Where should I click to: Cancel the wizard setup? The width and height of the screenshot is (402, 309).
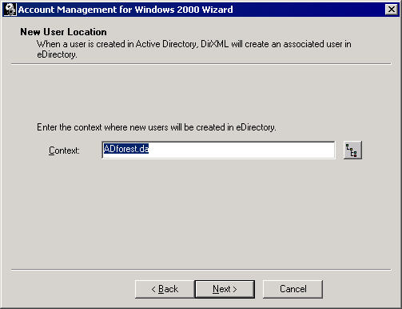coord(293,289)
